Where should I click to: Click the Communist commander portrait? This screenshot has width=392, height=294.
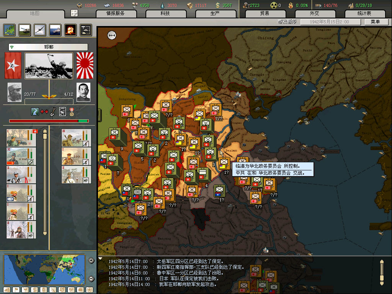point(15,92)
